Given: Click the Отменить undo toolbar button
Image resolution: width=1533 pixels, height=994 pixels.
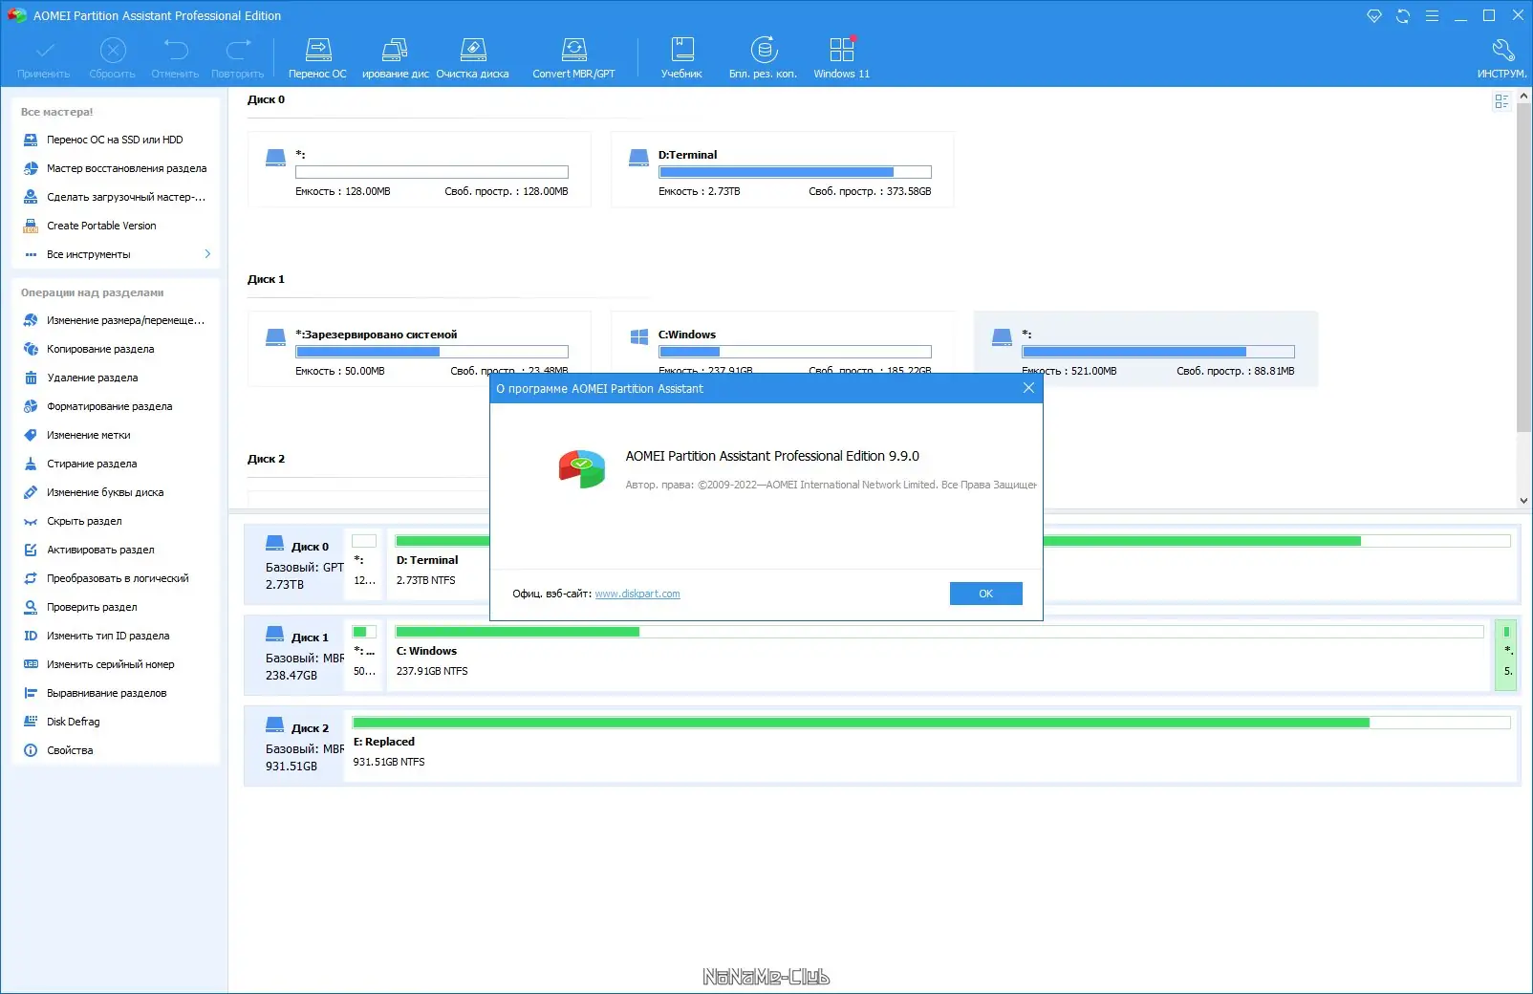Looking at the screenshot, I should [175, 57].
